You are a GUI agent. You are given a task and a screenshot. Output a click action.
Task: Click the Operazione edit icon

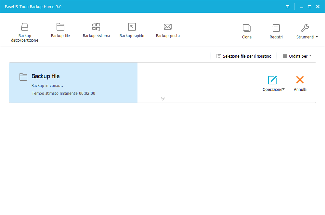click(272, 80)
